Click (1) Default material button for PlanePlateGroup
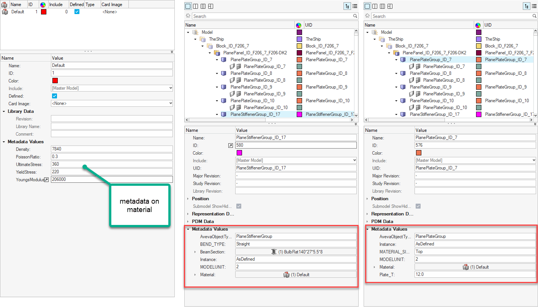Image resolution: width=538 pixels, height=307 pixels. coord(475,267)
